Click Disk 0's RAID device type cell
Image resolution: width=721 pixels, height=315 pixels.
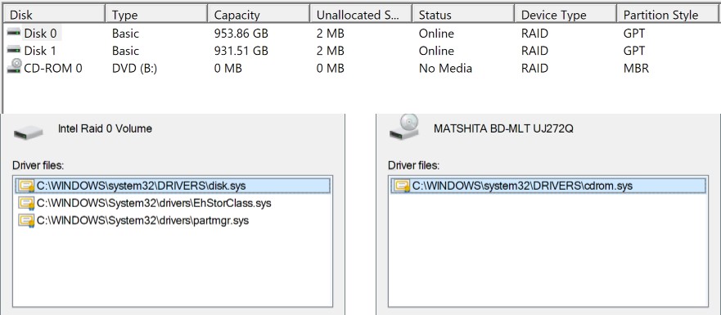click(x=534, y=34)
